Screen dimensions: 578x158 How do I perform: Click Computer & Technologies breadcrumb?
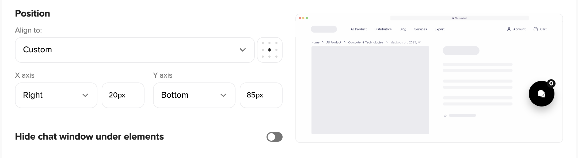click(366, 42)
